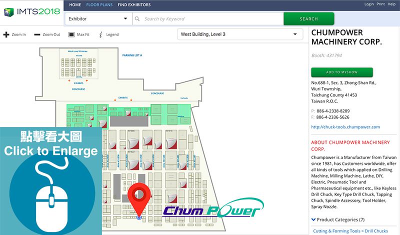Open the West Building, Level 3 dropdown
This screenshot has width=400, height=235.
pyautogui.click(x=240, y=34)
